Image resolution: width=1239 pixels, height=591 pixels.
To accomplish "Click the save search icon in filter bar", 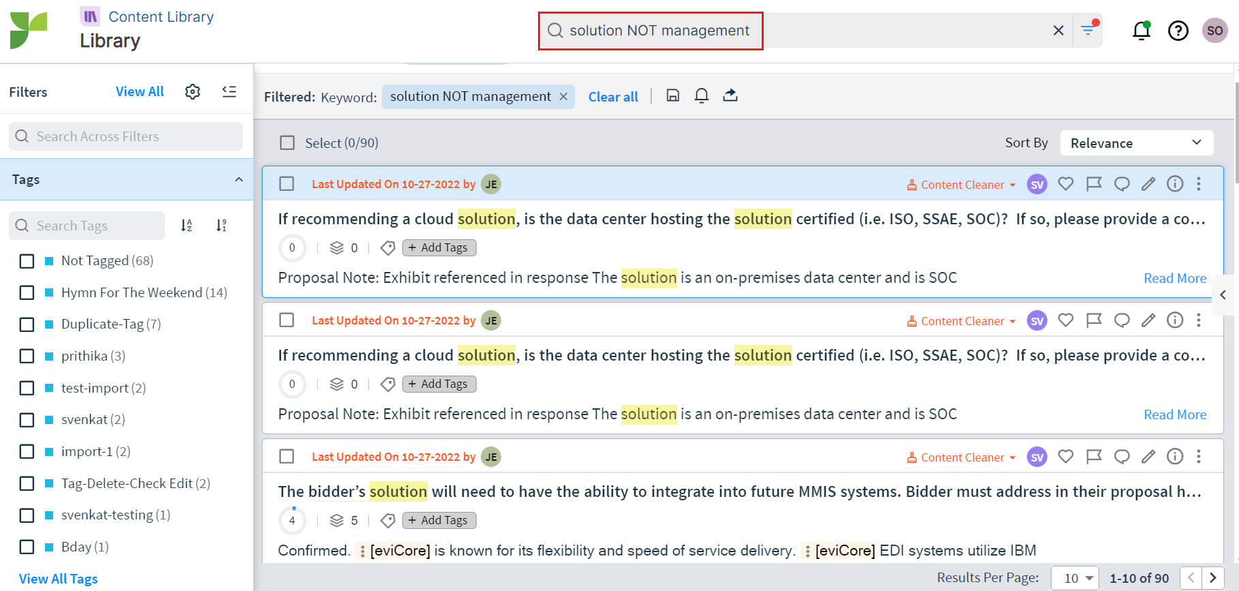I will pyautogui.click(x=672, y=95).
